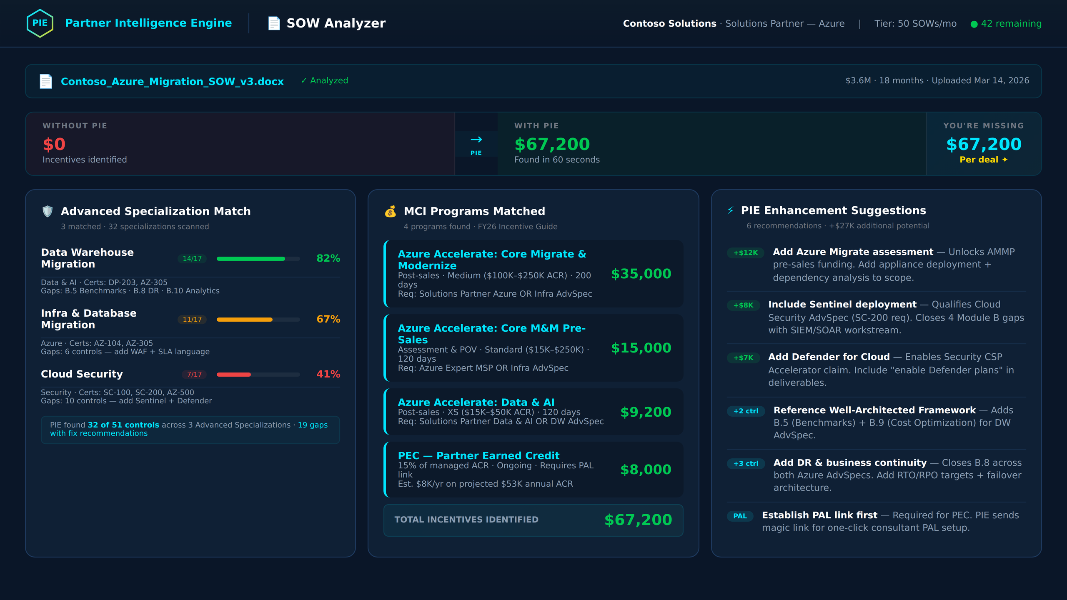Screen dimensions: 1067x600
Task: Click the Total Incentives Identified row
Action: pyautogui.click(x=533, y=520)
